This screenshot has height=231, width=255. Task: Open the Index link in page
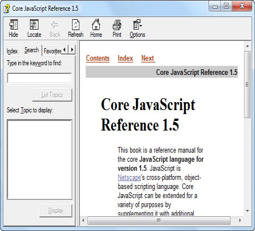click(x=125, y=58)
